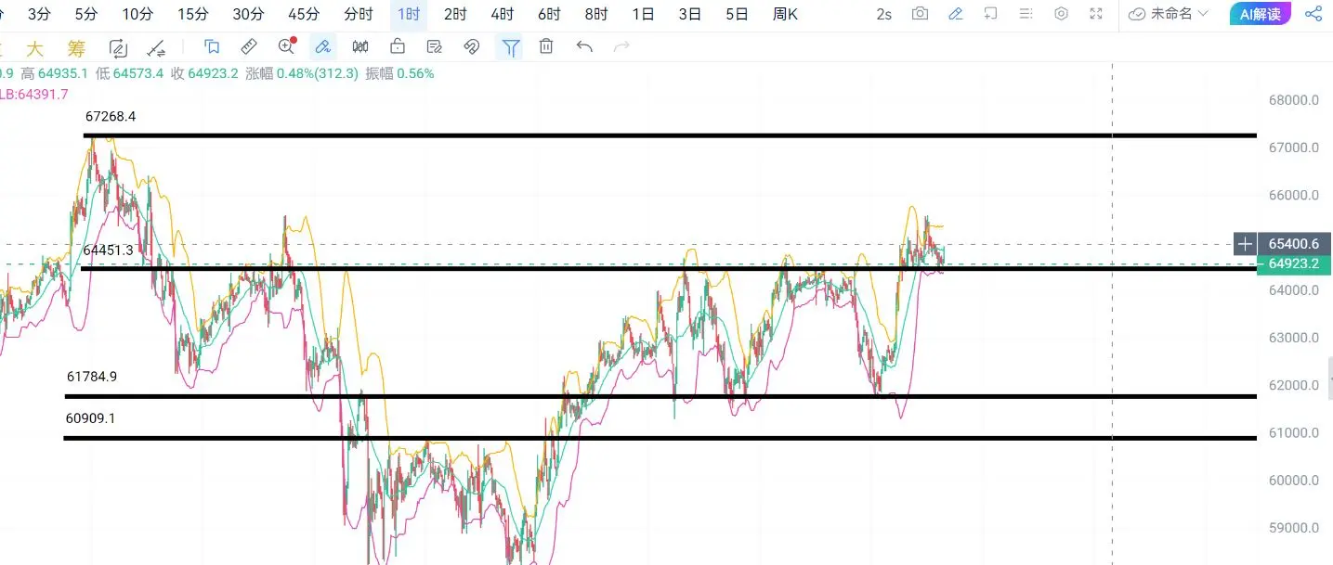
Task: Enter fullscreen with the expand icon
Action: pos(1096,14)
